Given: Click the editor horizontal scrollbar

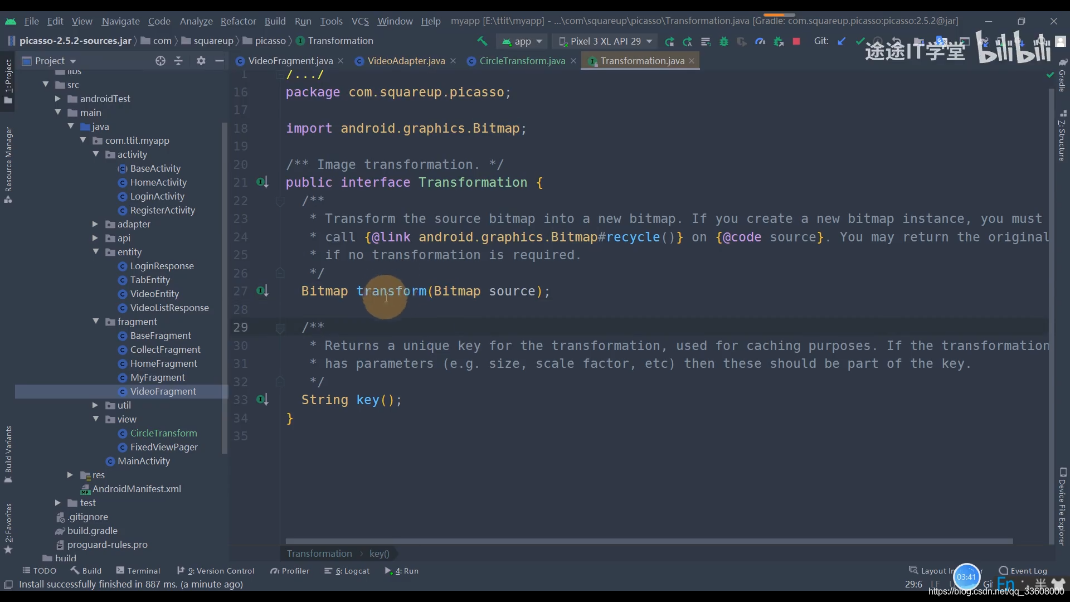Looking at the screenshot, I should coord(649,541).
